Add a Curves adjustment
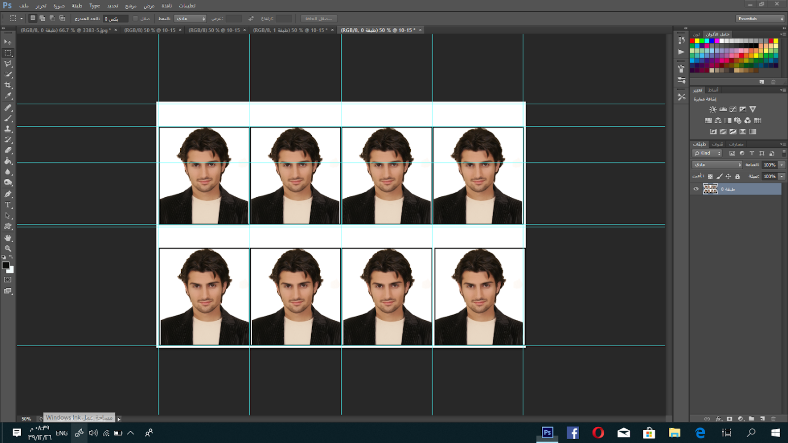The image size is (788, 443). point(733,109)
